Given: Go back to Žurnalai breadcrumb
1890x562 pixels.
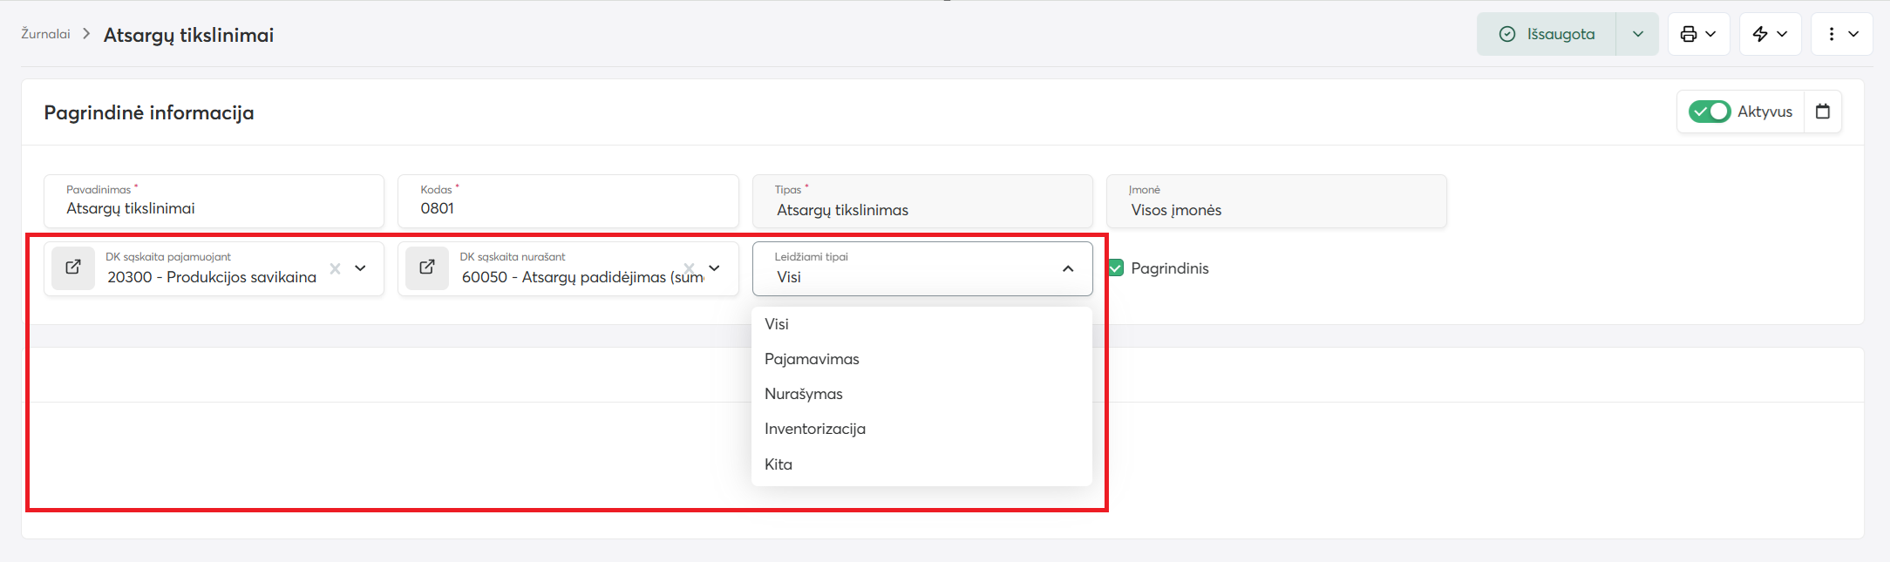Looking at the screenshot, I should (45, 34).
